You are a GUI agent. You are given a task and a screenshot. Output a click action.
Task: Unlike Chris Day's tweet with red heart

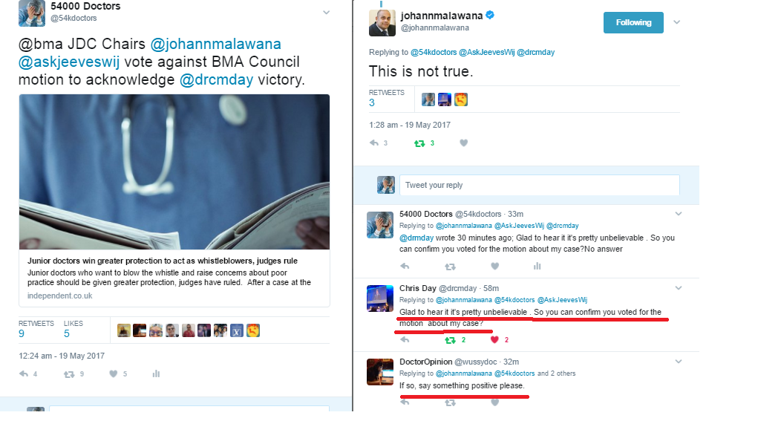click(494, 340)
